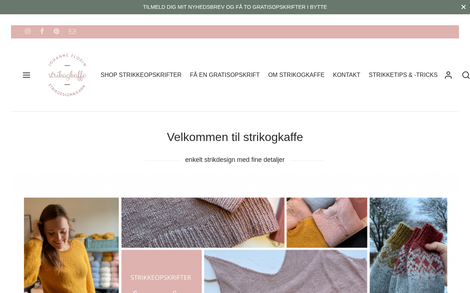Click the pink Strikkeopskrifter tile
The height and width of the screenshot is (293, 470).
pos(162,272)
